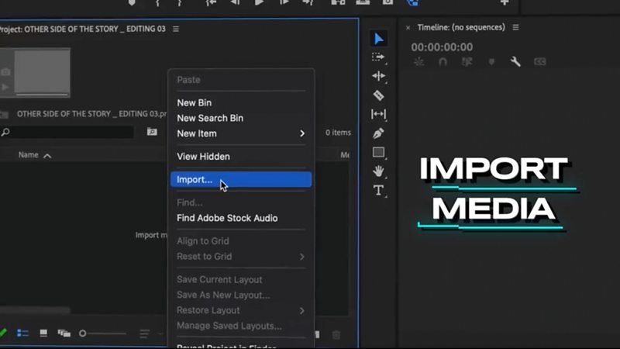The image size is (620, 349).
Task: Select the Hand tool
Action: (378, 171)
